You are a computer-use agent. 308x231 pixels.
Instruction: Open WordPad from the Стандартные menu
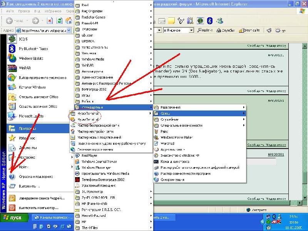[200, 143]
